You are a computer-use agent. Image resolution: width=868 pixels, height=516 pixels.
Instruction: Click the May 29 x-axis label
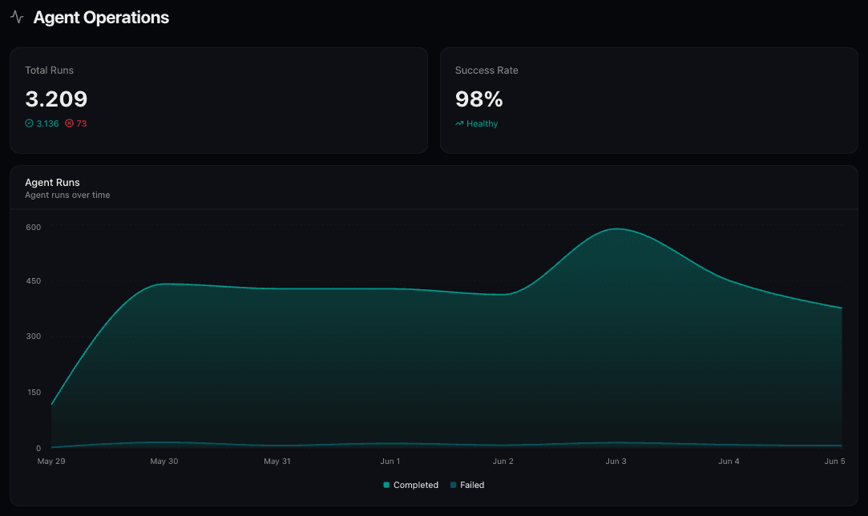tap(51, 462)
